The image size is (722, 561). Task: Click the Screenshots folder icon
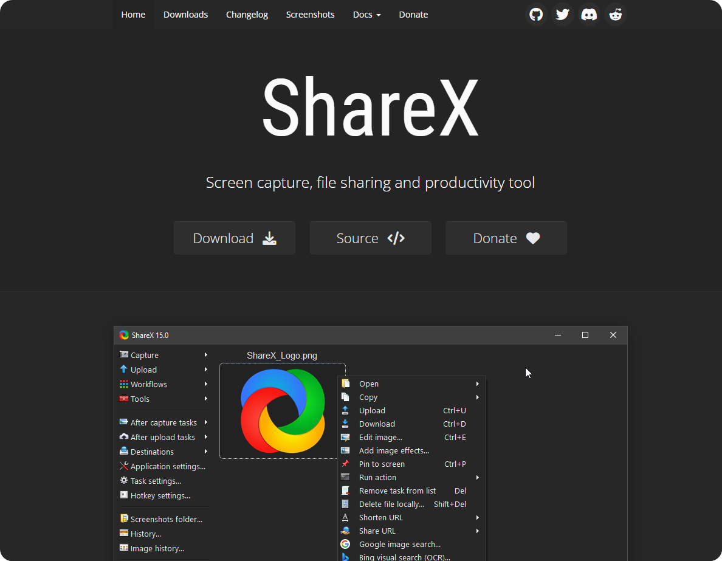point(124,518)
